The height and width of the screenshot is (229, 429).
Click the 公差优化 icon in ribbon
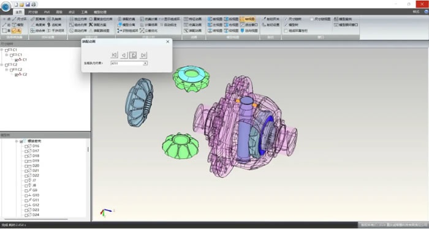tap(142, 31)
